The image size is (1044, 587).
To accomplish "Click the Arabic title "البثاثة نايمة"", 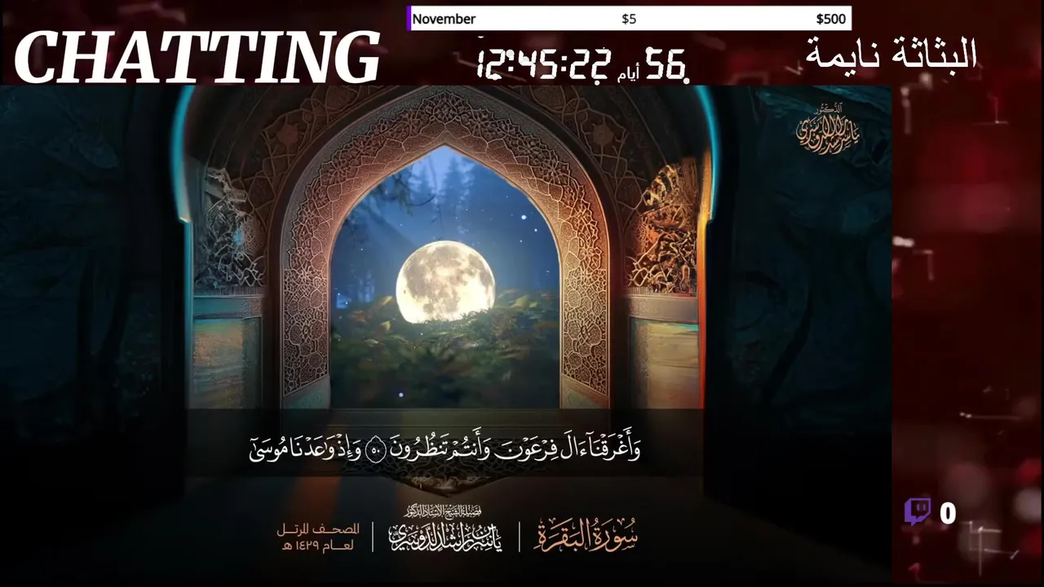I will click(x=891, y=55).
